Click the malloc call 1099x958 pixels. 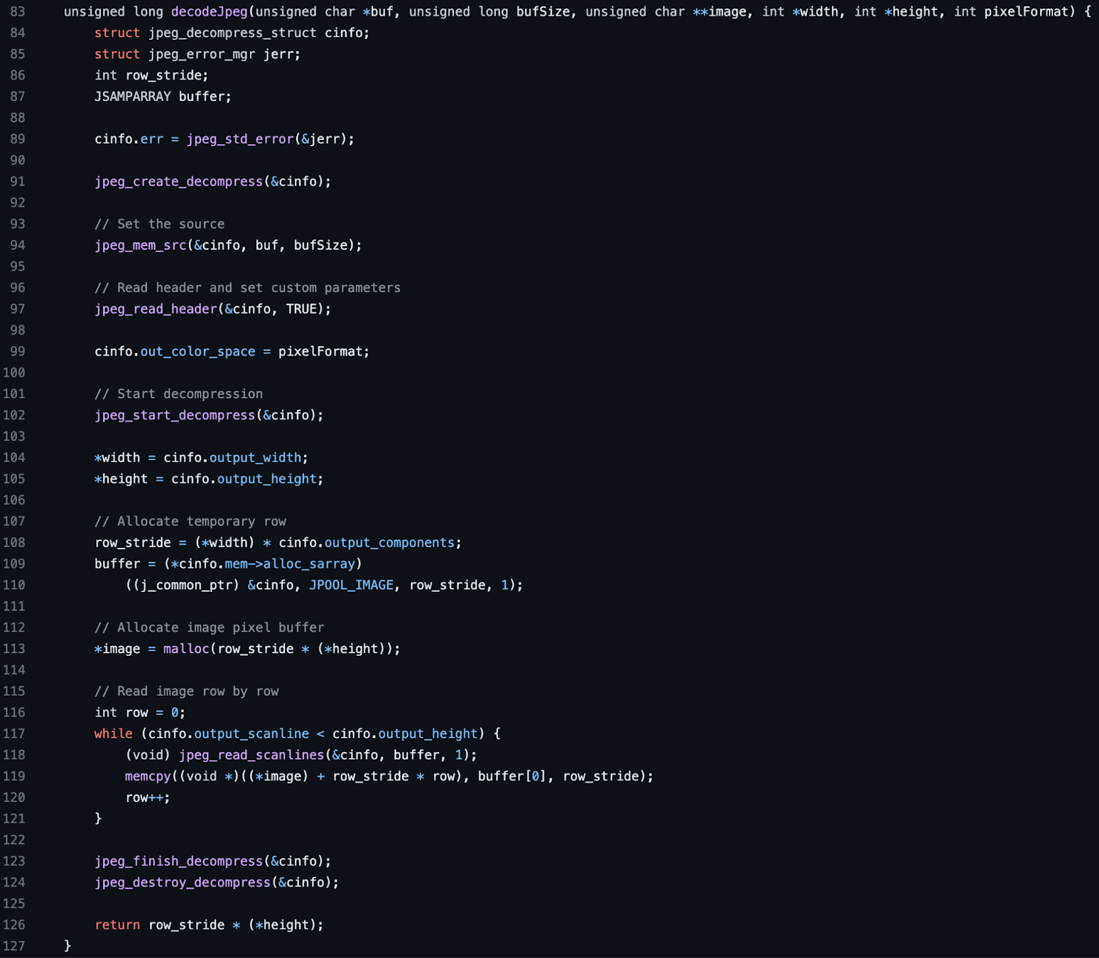pos(186,649)
